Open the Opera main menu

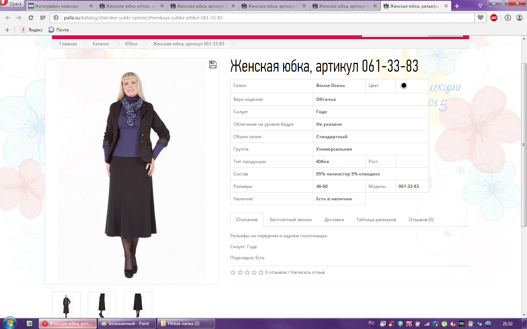[12, 4]
